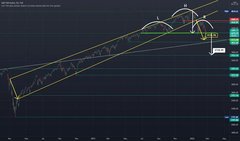Click the 3600.00 price scale tick
Image resolution: width=240 pixels, height=141 pixels.
[x=235, y=60]
